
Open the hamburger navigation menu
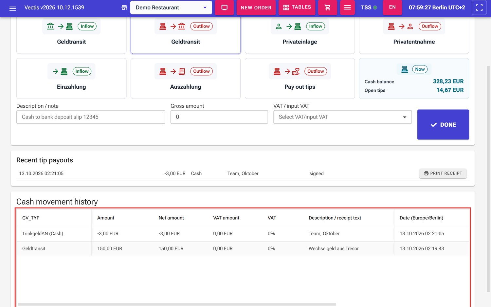[x=12, y=8]
